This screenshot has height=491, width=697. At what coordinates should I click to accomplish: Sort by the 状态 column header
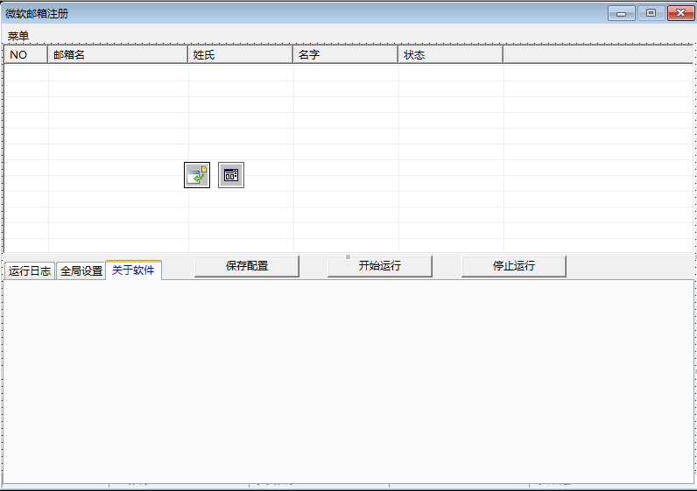click(451, 55)
